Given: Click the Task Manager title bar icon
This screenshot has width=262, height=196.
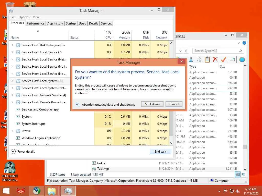Looking at the screenshot, I should pos(11,11).
